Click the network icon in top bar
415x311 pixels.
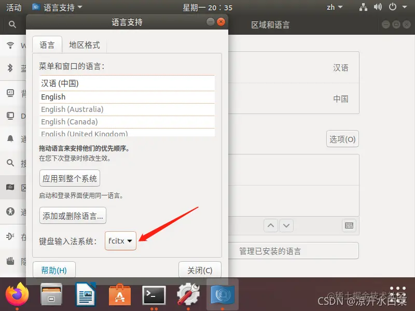(x=363, y=7)
